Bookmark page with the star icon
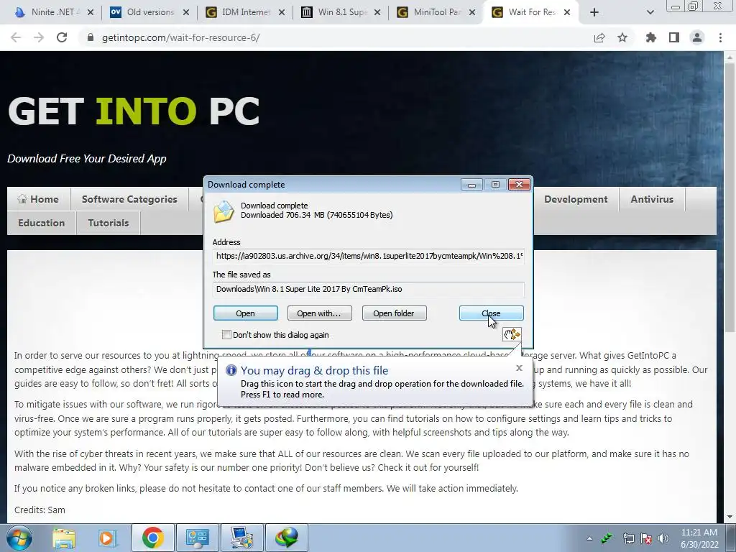 (622, 37)
